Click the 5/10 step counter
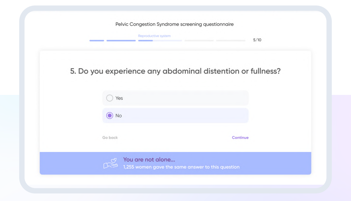 (257, 40)
